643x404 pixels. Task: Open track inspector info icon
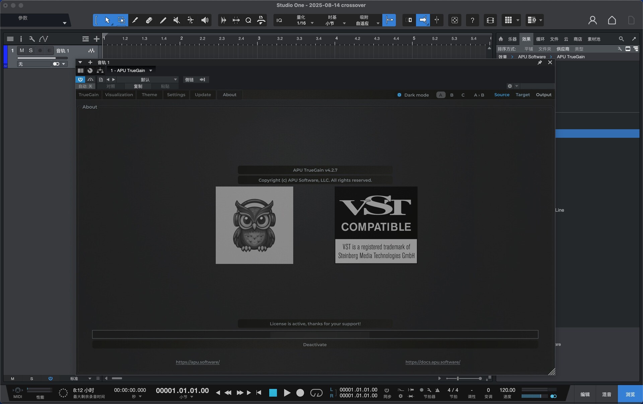[21, 39]
